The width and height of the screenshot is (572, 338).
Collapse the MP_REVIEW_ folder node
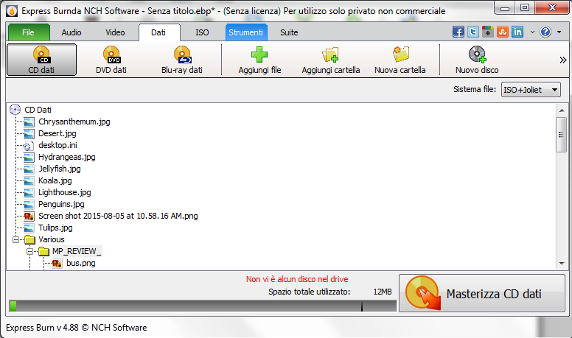pyautogui.click(x=30, y=251)
